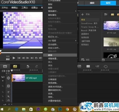Switch to Storyboard view in timeline toolbar
This screenshot has width=119, height=112.
5,66
